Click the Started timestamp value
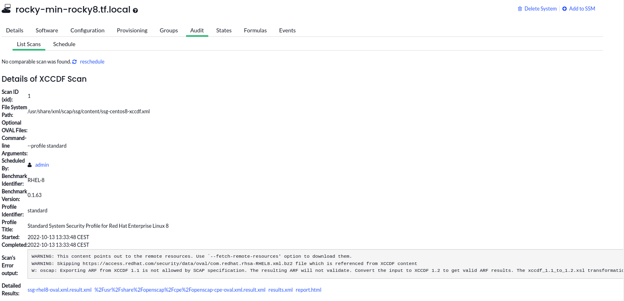624x301 pixels. coord(58,237)
